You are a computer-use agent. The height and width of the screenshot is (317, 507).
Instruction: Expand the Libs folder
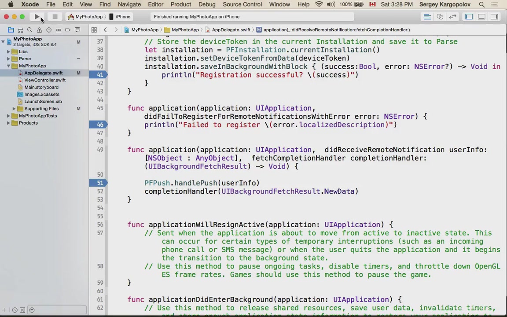(x=8, y=52)
